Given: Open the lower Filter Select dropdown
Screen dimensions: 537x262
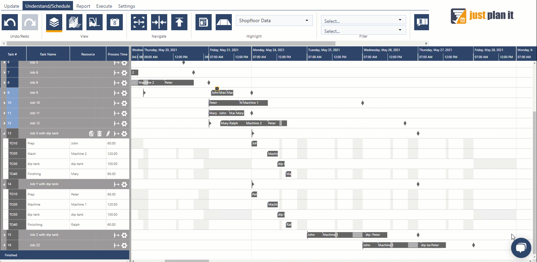Looking at the screenshot, I should coord(363,30).
